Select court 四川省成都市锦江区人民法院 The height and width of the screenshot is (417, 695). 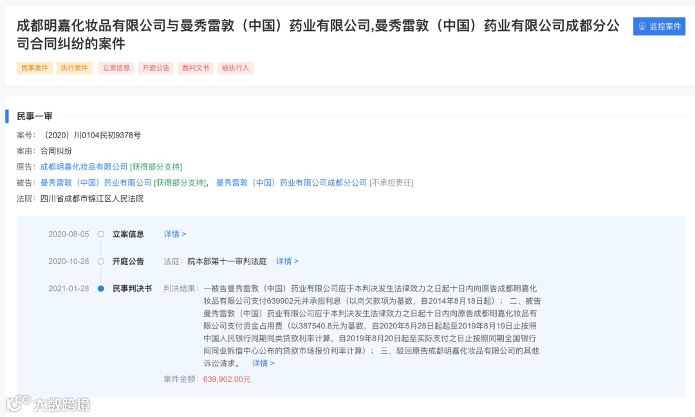point(92,199)
